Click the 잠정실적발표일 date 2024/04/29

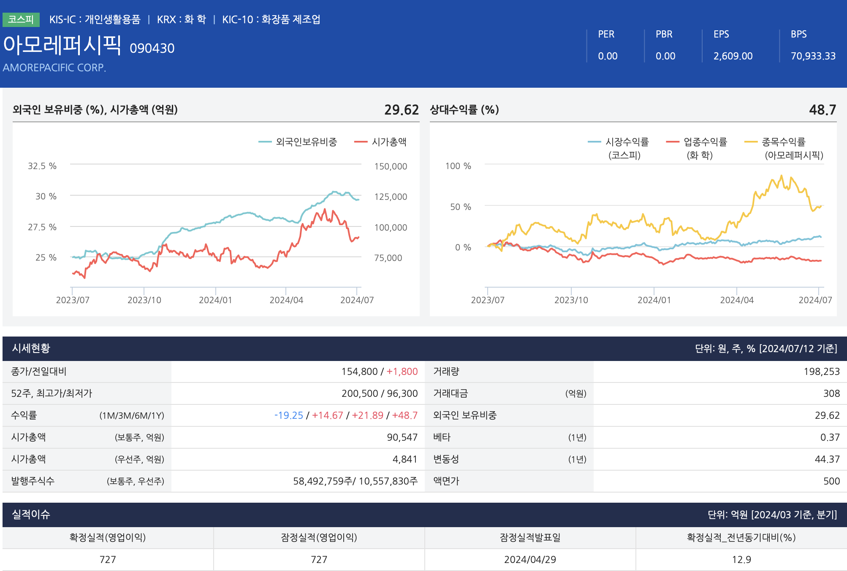point(529,560)
